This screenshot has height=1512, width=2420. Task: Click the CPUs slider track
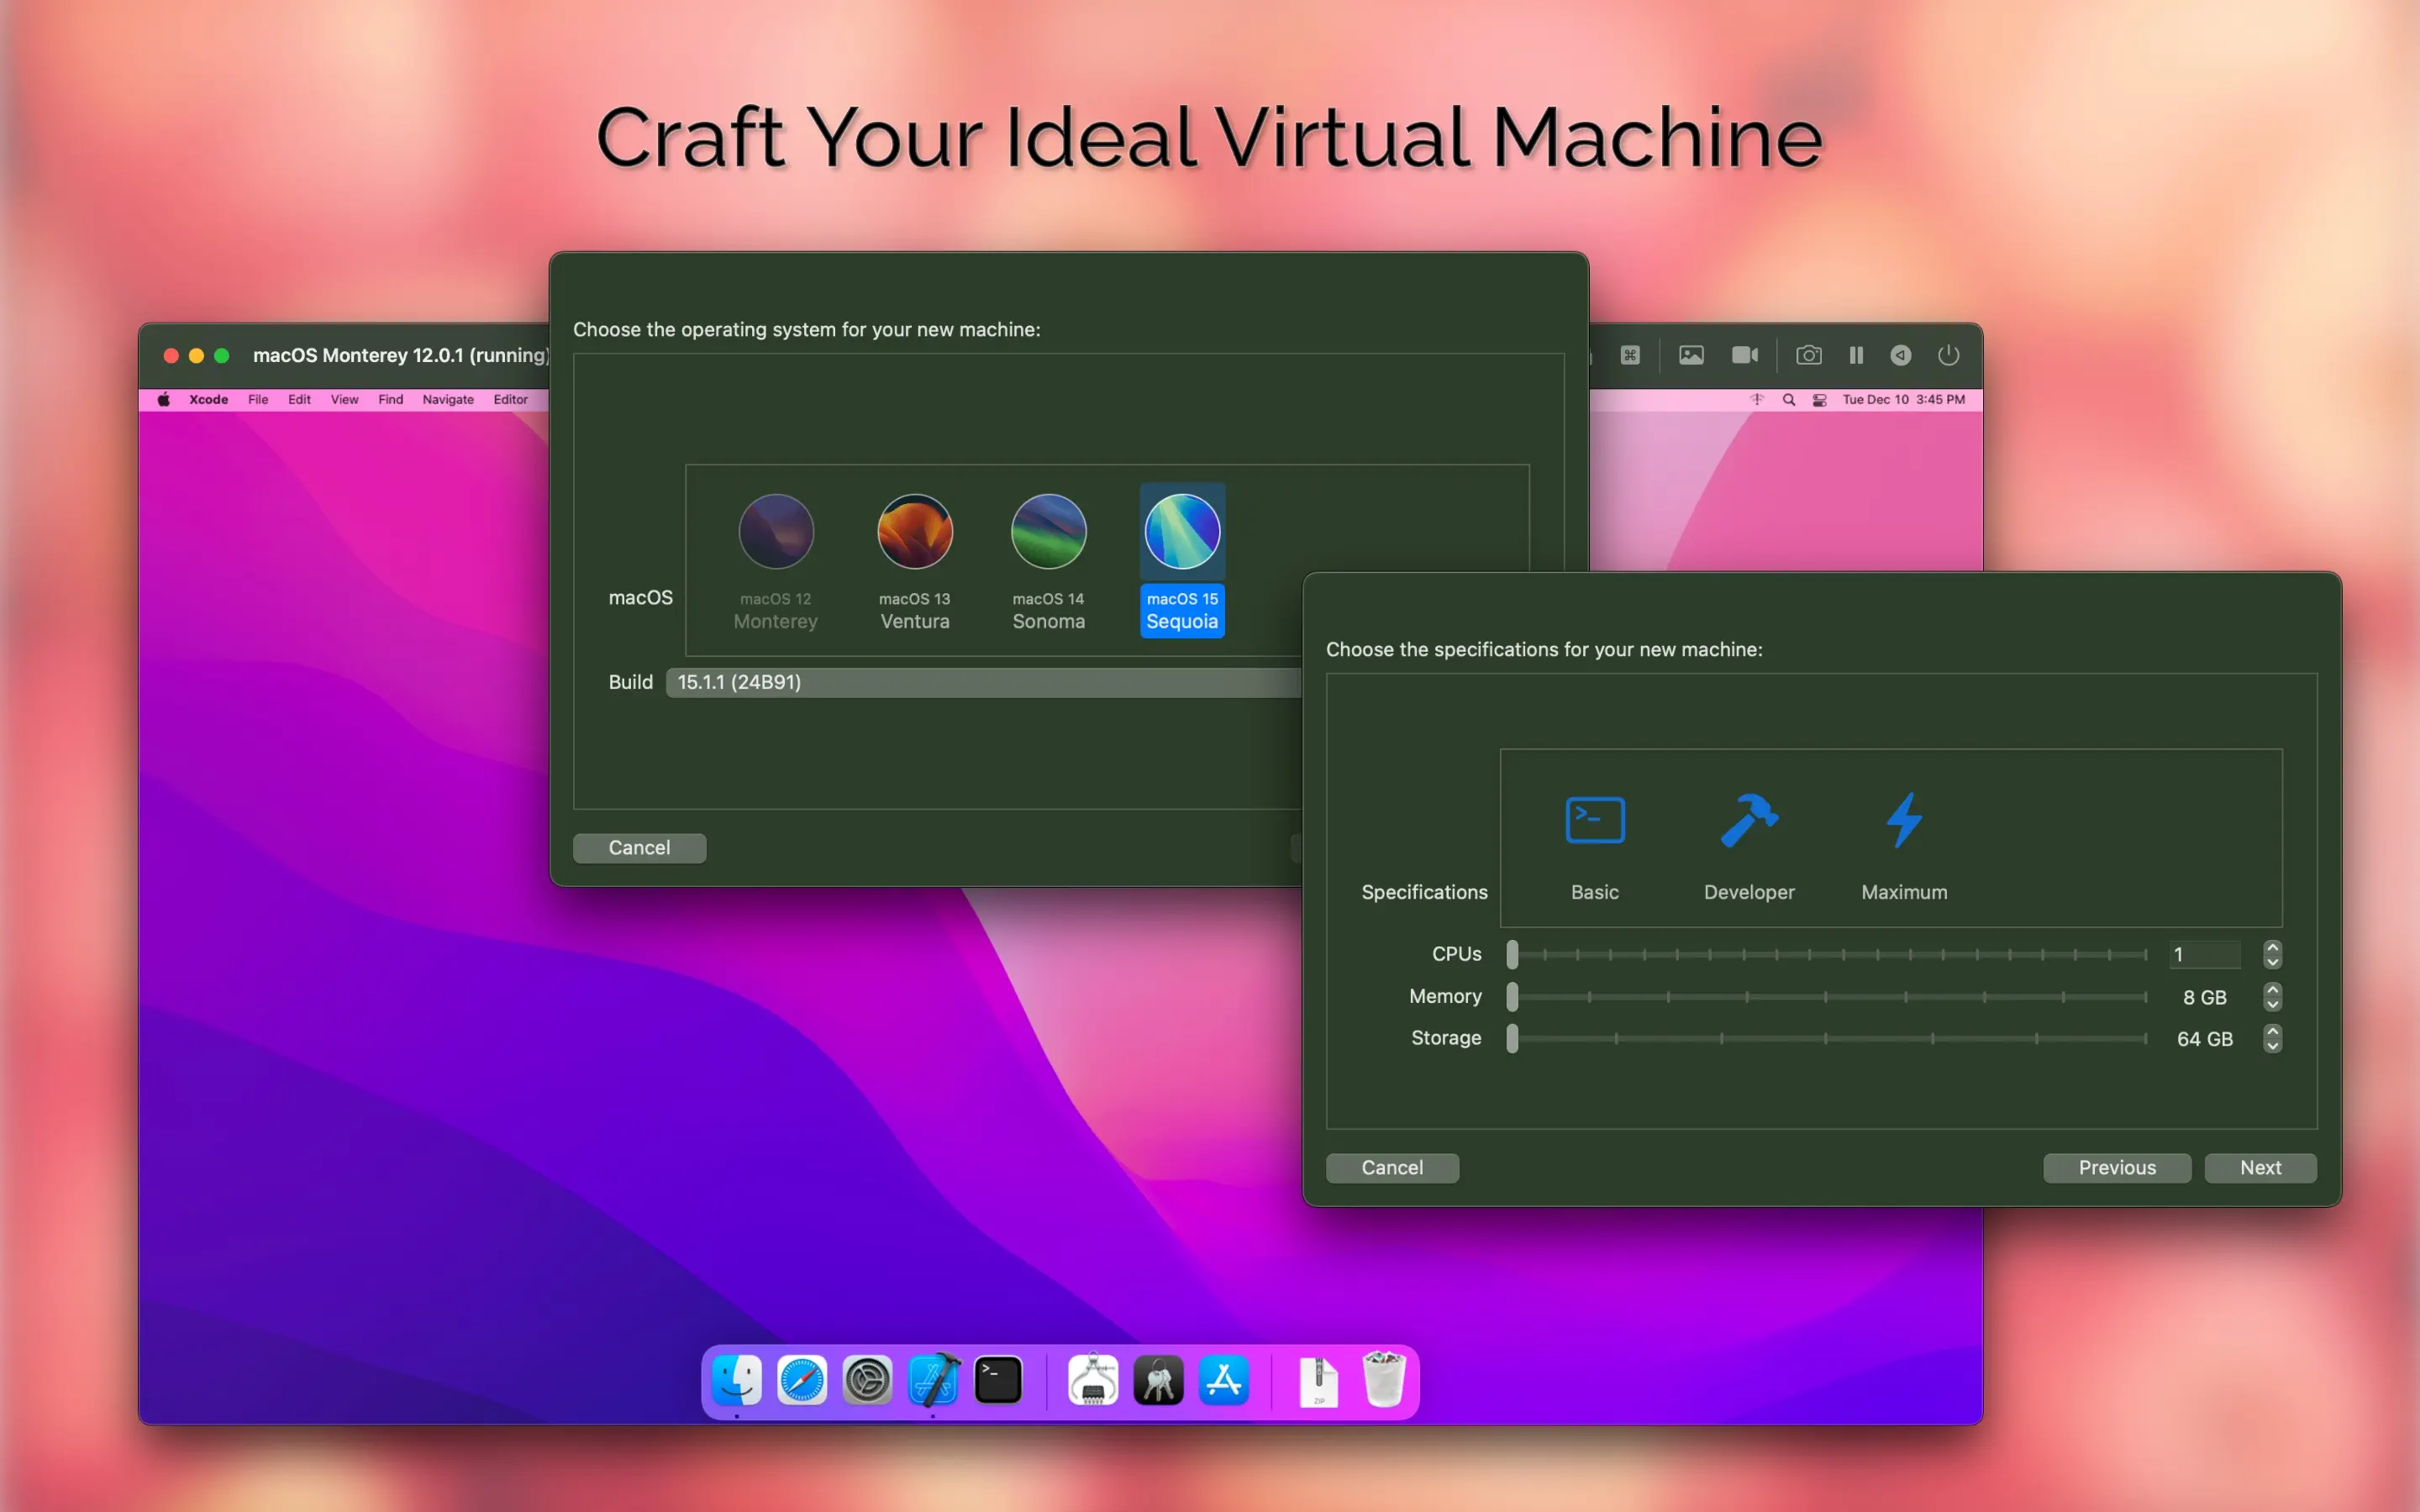[1830, 954]
